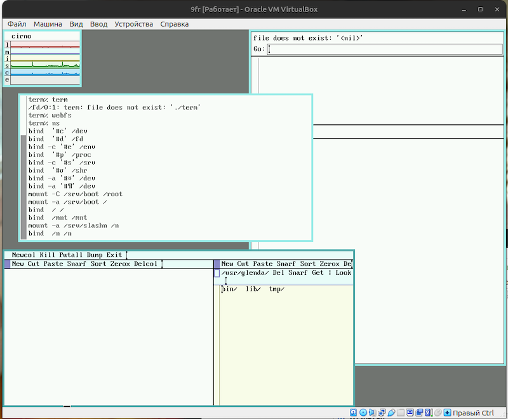Image resolution: width=508 pixels, height=419 pixels.
Task: Click the optical disc status bar icon
Action: click(x=363, y=413)
